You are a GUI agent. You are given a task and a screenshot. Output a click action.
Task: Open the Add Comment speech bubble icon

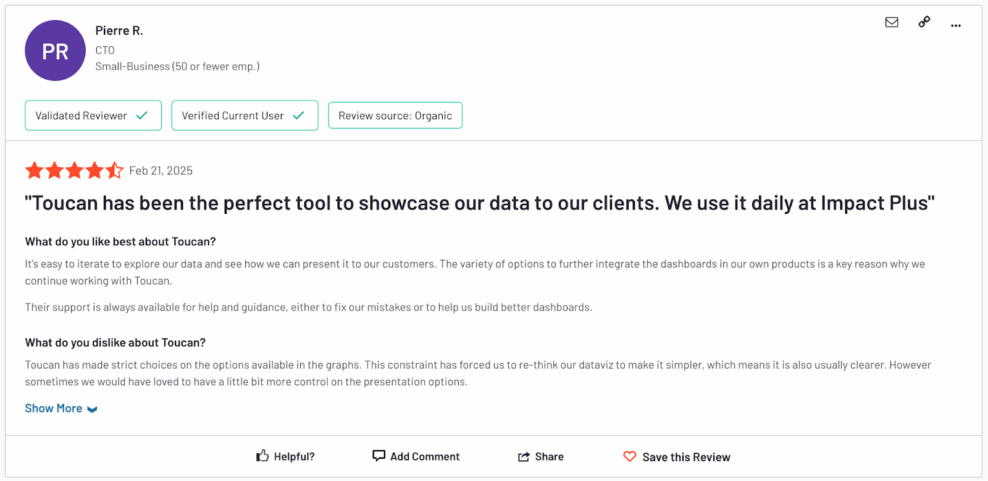(x=379, y=456)
